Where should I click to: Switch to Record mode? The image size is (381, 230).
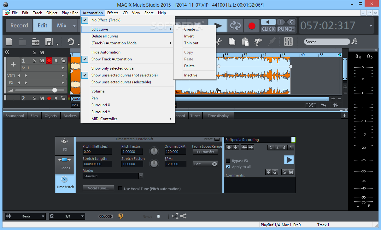(19, 25)
